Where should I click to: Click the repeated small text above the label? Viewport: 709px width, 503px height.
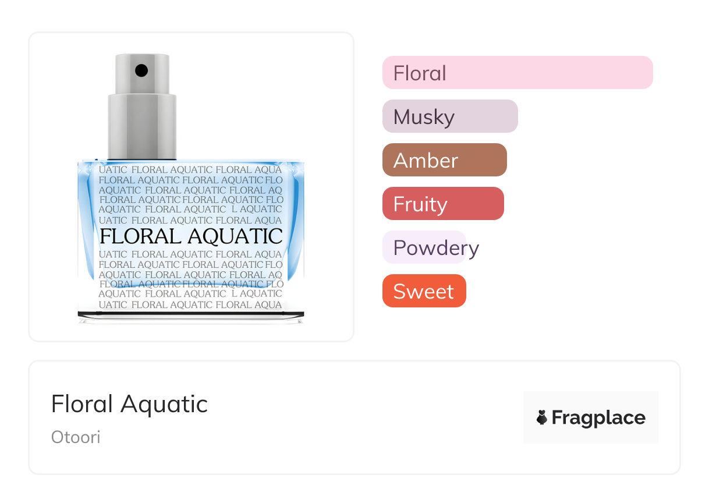(x=191, y=194)
